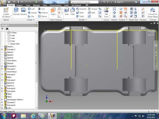159x119 pixels.
Task: Apply the Chamfer tool
Action: 81,9
